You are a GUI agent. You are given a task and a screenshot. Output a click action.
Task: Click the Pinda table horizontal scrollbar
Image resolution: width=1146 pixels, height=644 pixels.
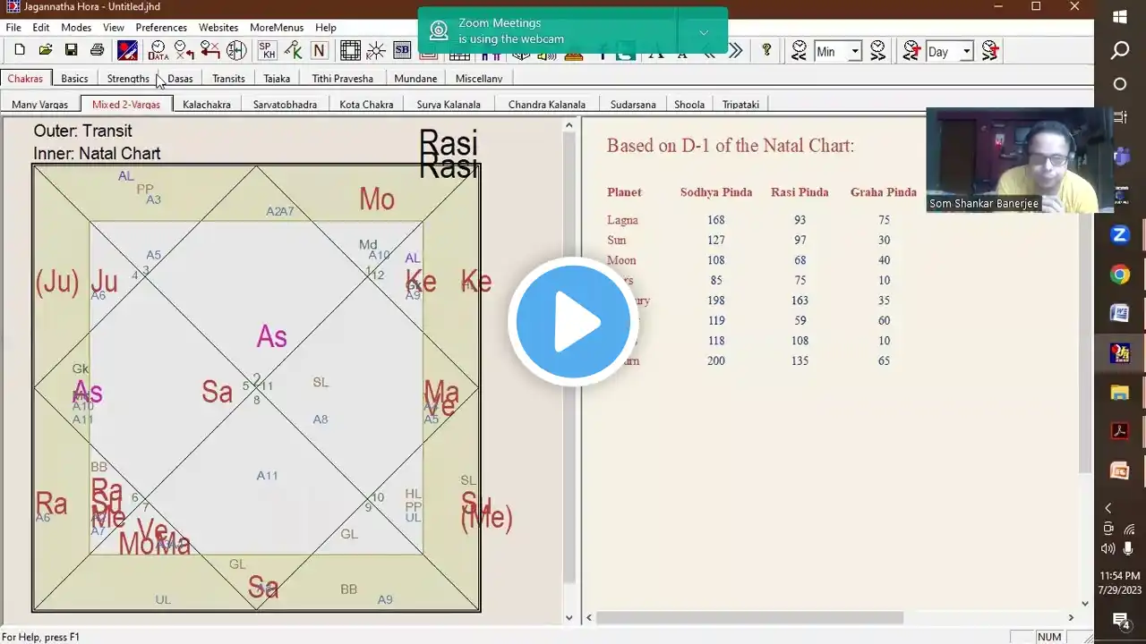point(750,617)
